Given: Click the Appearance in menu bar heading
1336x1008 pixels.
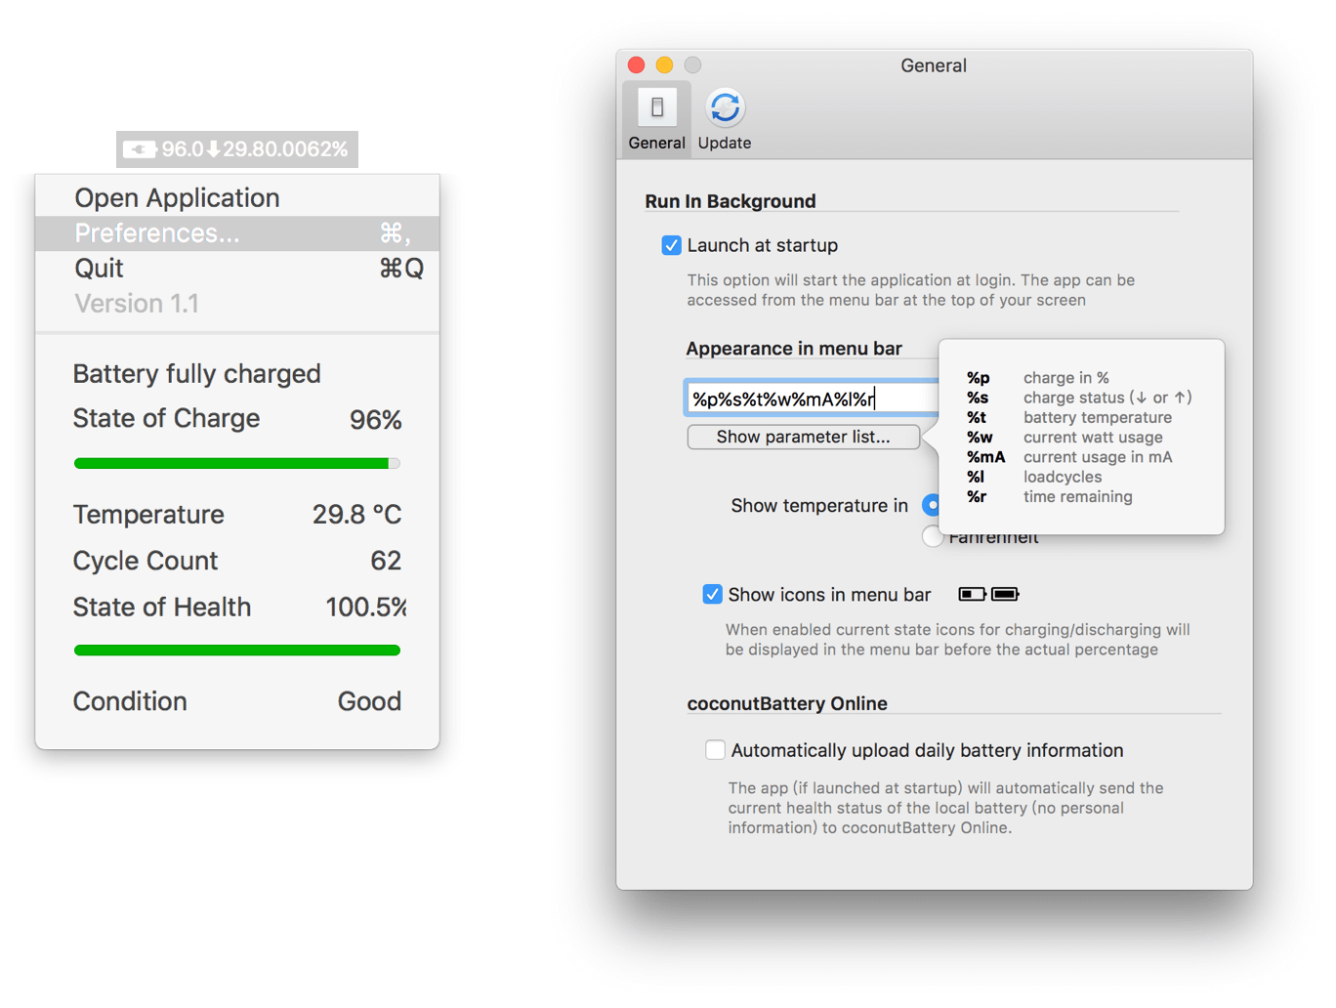Looking at the screenshot, I should tap(794, 349).
